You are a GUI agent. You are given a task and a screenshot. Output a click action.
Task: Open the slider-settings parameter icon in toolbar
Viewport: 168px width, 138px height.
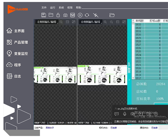(x=73, y=15)
